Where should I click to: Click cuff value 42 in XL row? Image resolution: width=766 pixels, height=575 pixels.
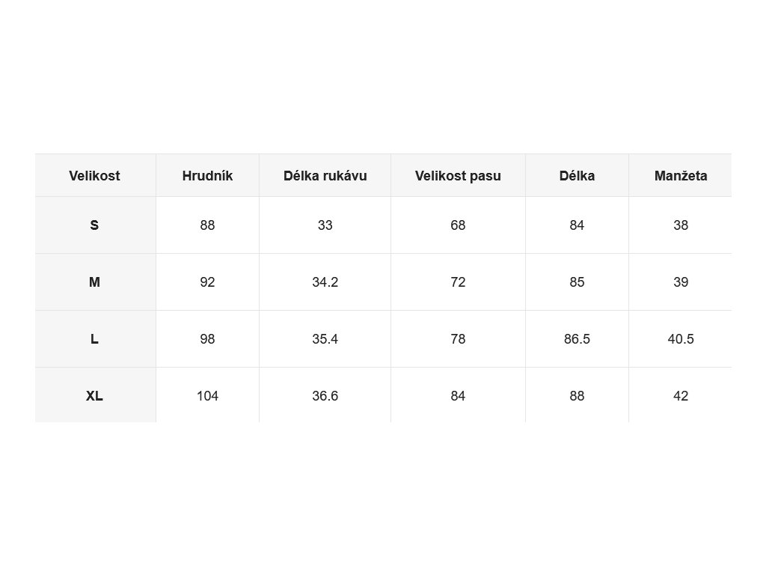(681, 396)
